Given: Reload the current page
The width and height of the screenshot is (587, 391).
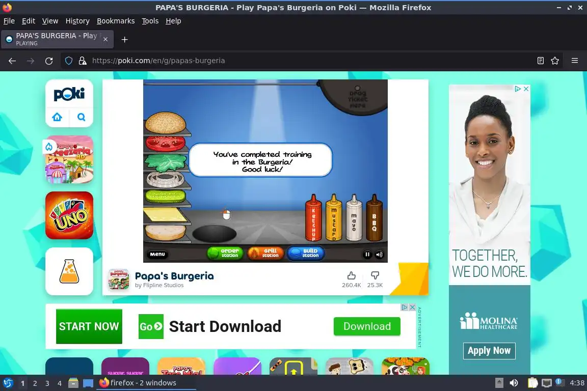Looking at the screenshot, I should coord(49,61).
